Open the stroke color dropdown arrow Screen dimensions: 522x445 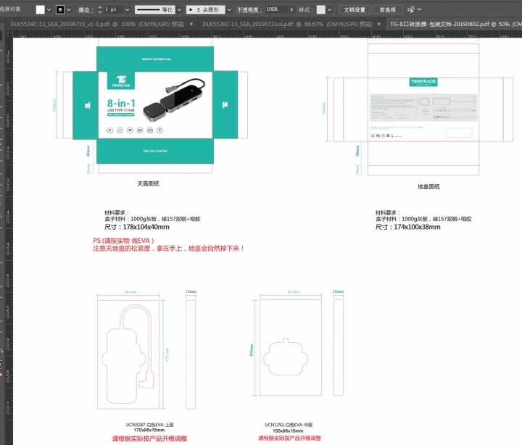point(70,9)
